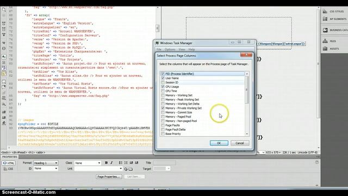
Task: Open the Business Catalyst panel icon
Action: [x=325, y=30]
